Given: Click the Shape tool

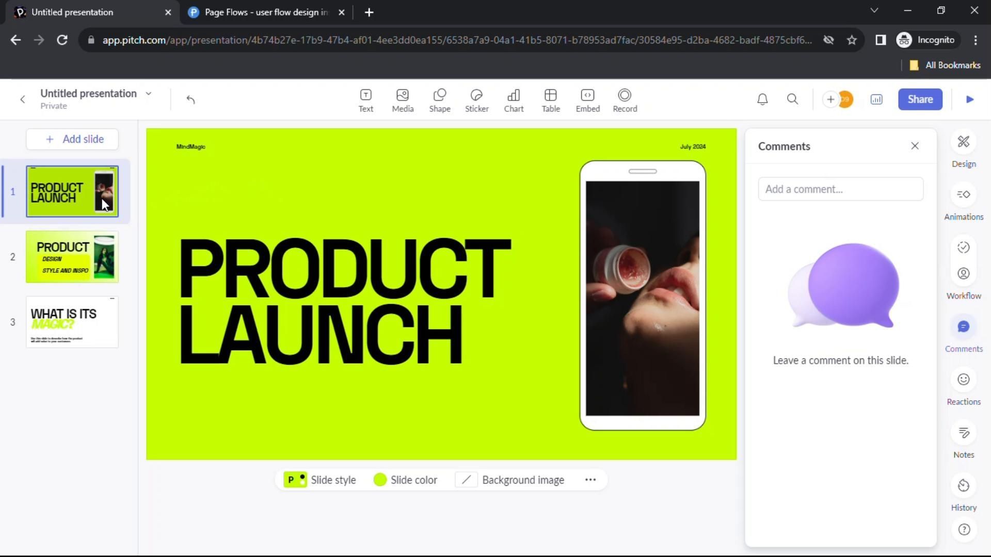Looking at the screenshot, I should pyautogui.click(x=440, y=100).
